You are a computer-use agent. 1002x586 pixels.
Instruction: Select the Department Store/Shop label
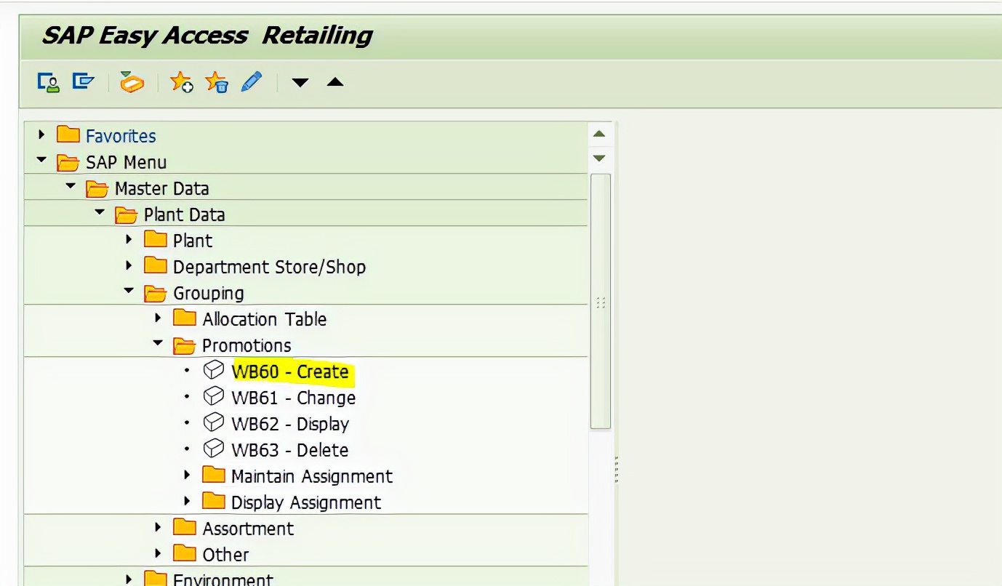(269, 267)
